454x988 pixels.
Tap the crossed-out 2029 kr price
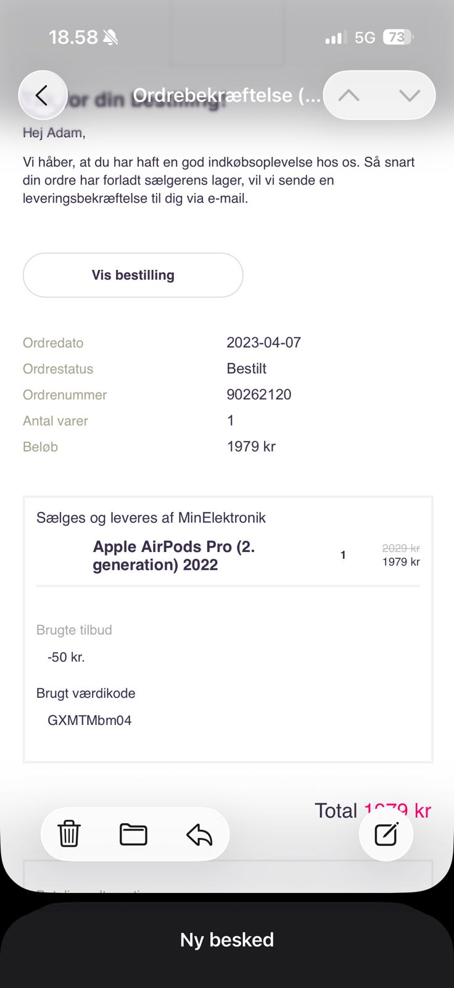(401, 548)
